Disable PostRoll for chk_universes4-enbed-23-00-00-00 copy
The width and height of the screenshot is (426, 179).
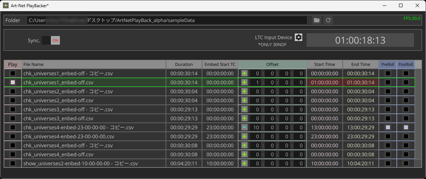pyautogui.click(x=406, y=127)
